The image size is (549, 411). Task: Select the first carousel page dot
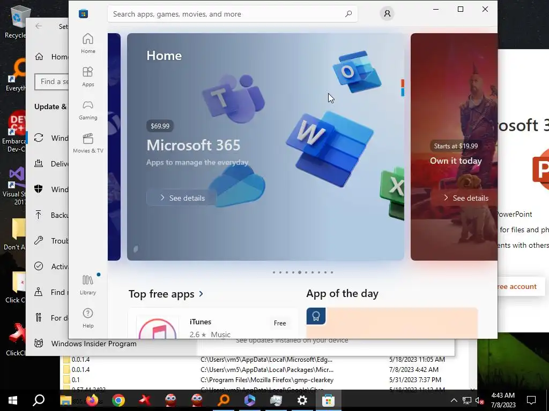[x=274, y=272]
